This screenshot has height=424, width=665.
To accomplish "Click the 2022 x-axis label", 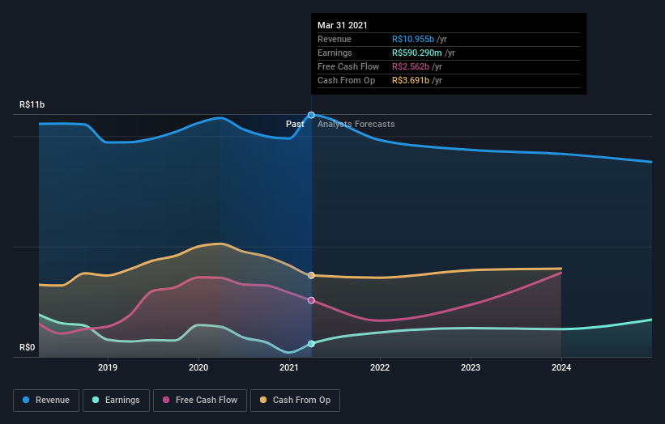I will (x=380, y=367).
